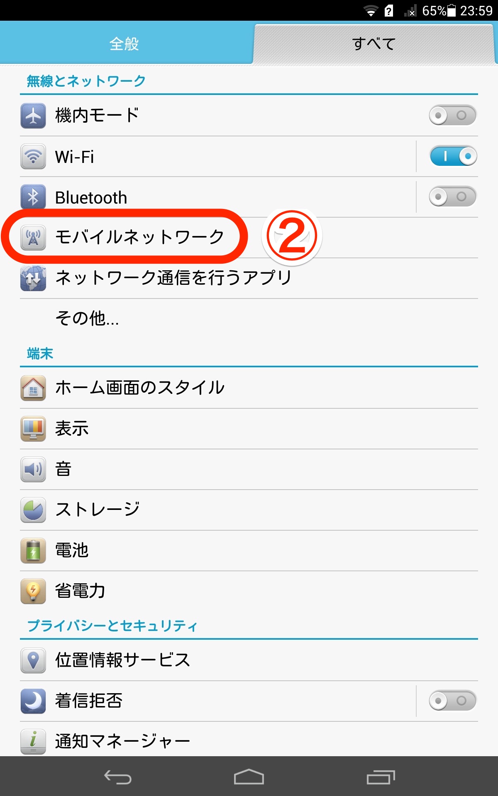Enable the 機内モード switch
Image resolution: width=498 pixels, height=796 pixels.
click(452, 115)
